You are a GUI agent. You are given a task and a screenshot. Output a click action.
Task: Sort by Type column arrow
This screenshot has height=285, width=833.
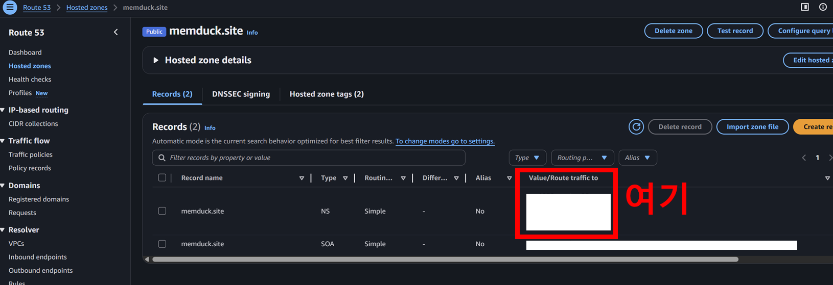click(x=345, y=178)
